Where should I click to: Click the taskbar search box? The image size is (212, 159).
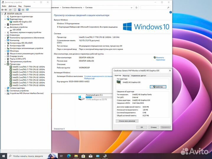pyautogui.click(x=32, y=156)
